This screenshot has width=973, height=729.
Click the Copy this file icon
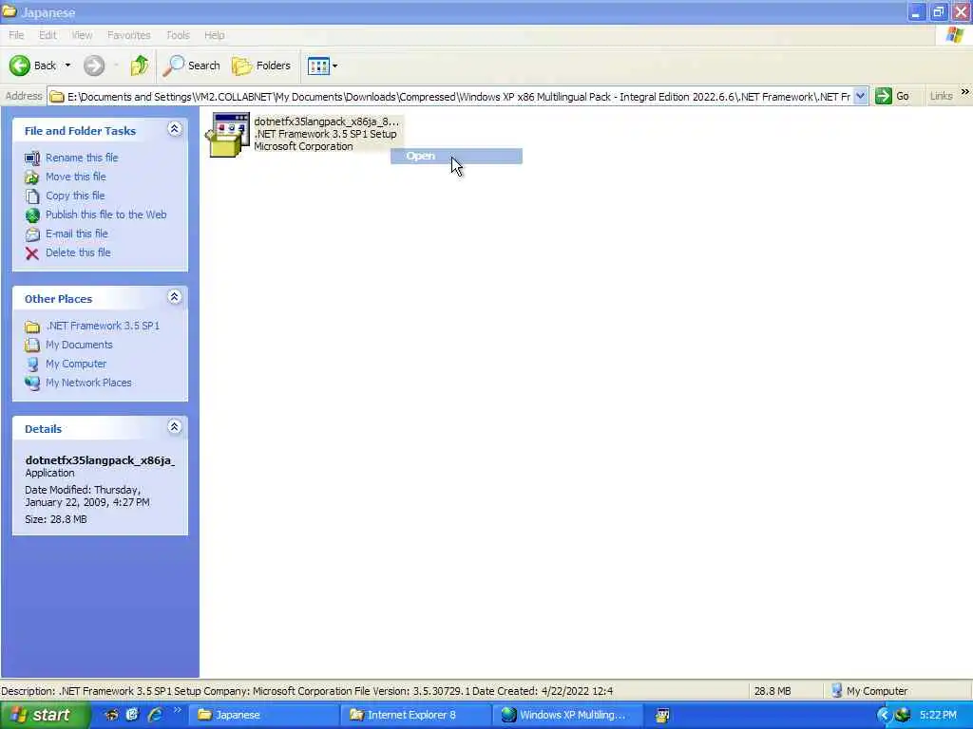click(32, 196)
